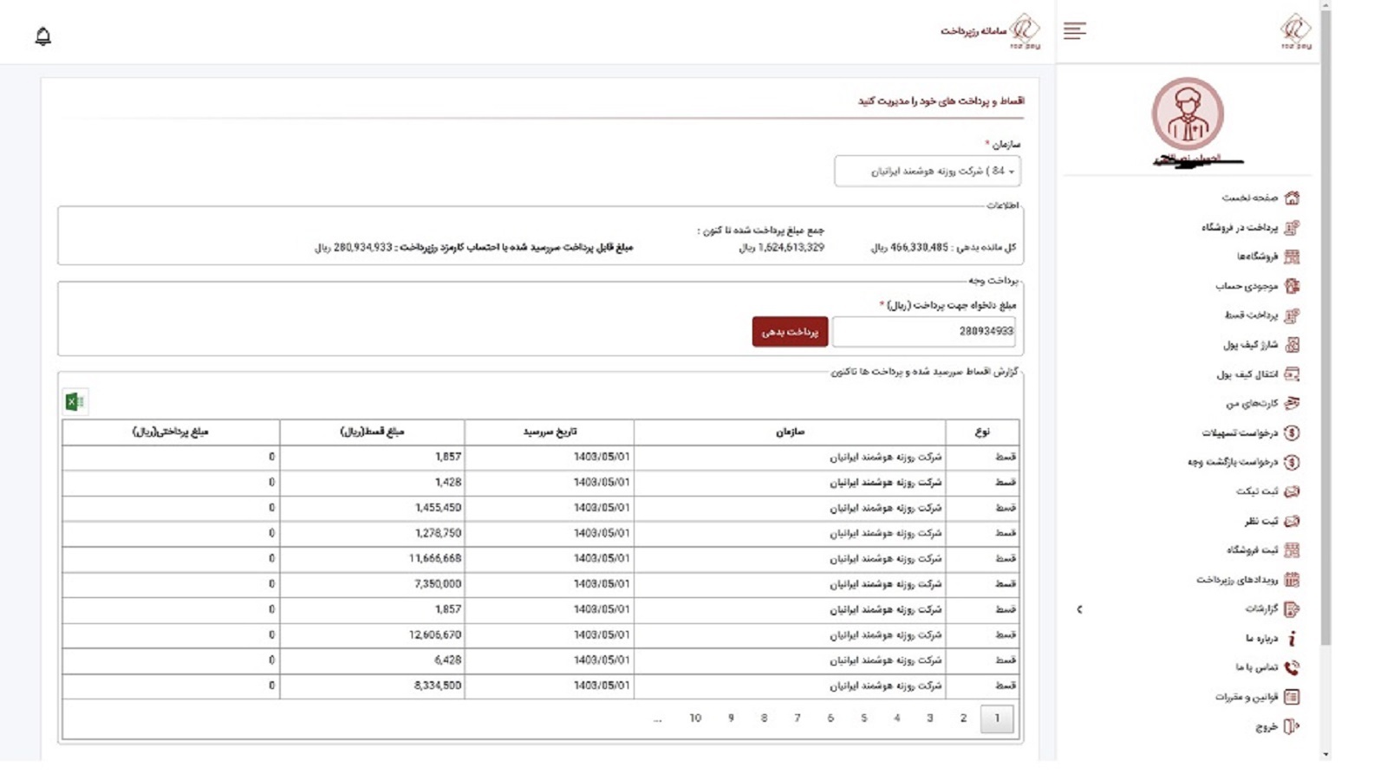The height and width of the screenshot is (780, 1387).
Task: Click the ثبت تیکت ticket icon
Action: pos(1292,491)
